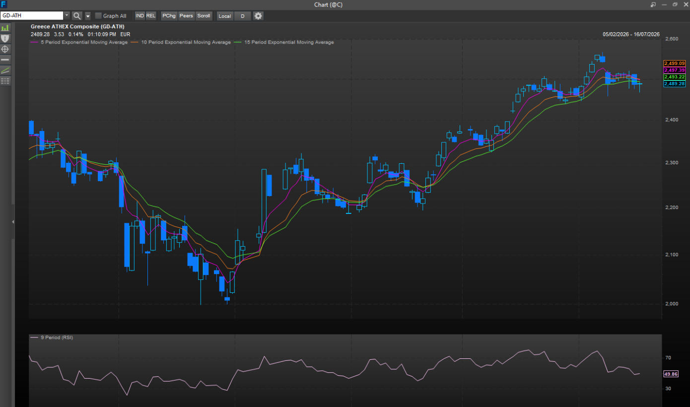The image size is (690, 407).
Task: Expand the collapsed left panel arrow
Action: pos(13,222)
